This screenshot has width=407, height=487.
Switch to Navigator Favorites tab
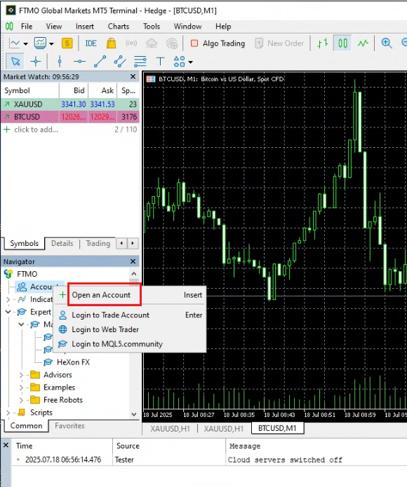point(69,426)
